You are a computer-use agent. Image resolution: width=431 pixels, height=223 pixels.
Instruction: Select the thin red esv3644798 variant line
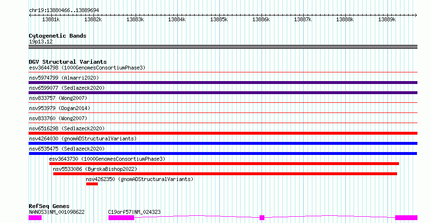coord(223,72)
